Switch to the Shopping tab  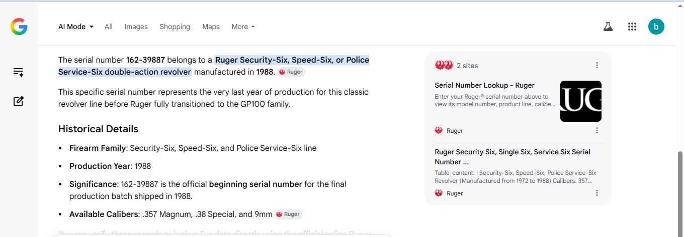click(x=175, y=27)
